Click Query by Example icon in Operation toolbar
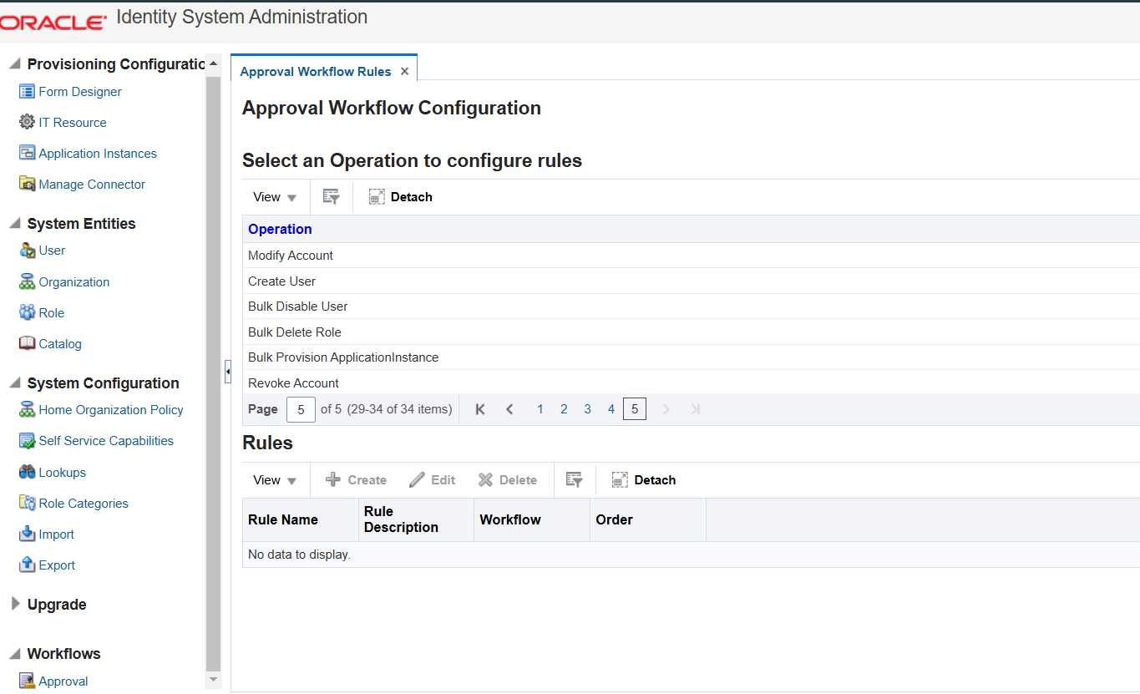The height and width of the screenshot is (694, 1140). point(332,197)
